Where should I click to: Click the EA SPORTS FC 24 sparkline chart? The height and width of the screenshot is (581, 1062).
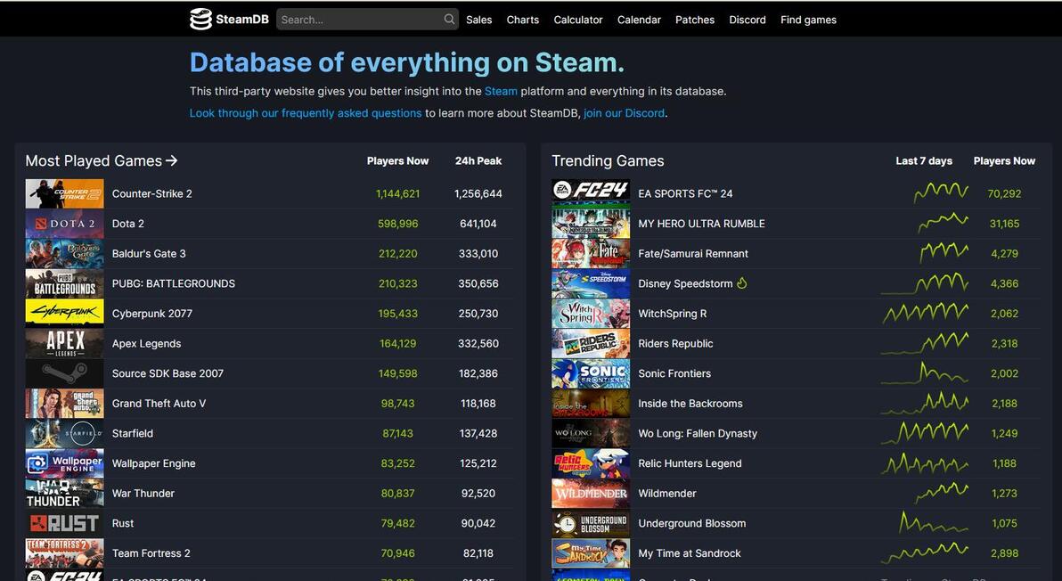pos(941,193)
